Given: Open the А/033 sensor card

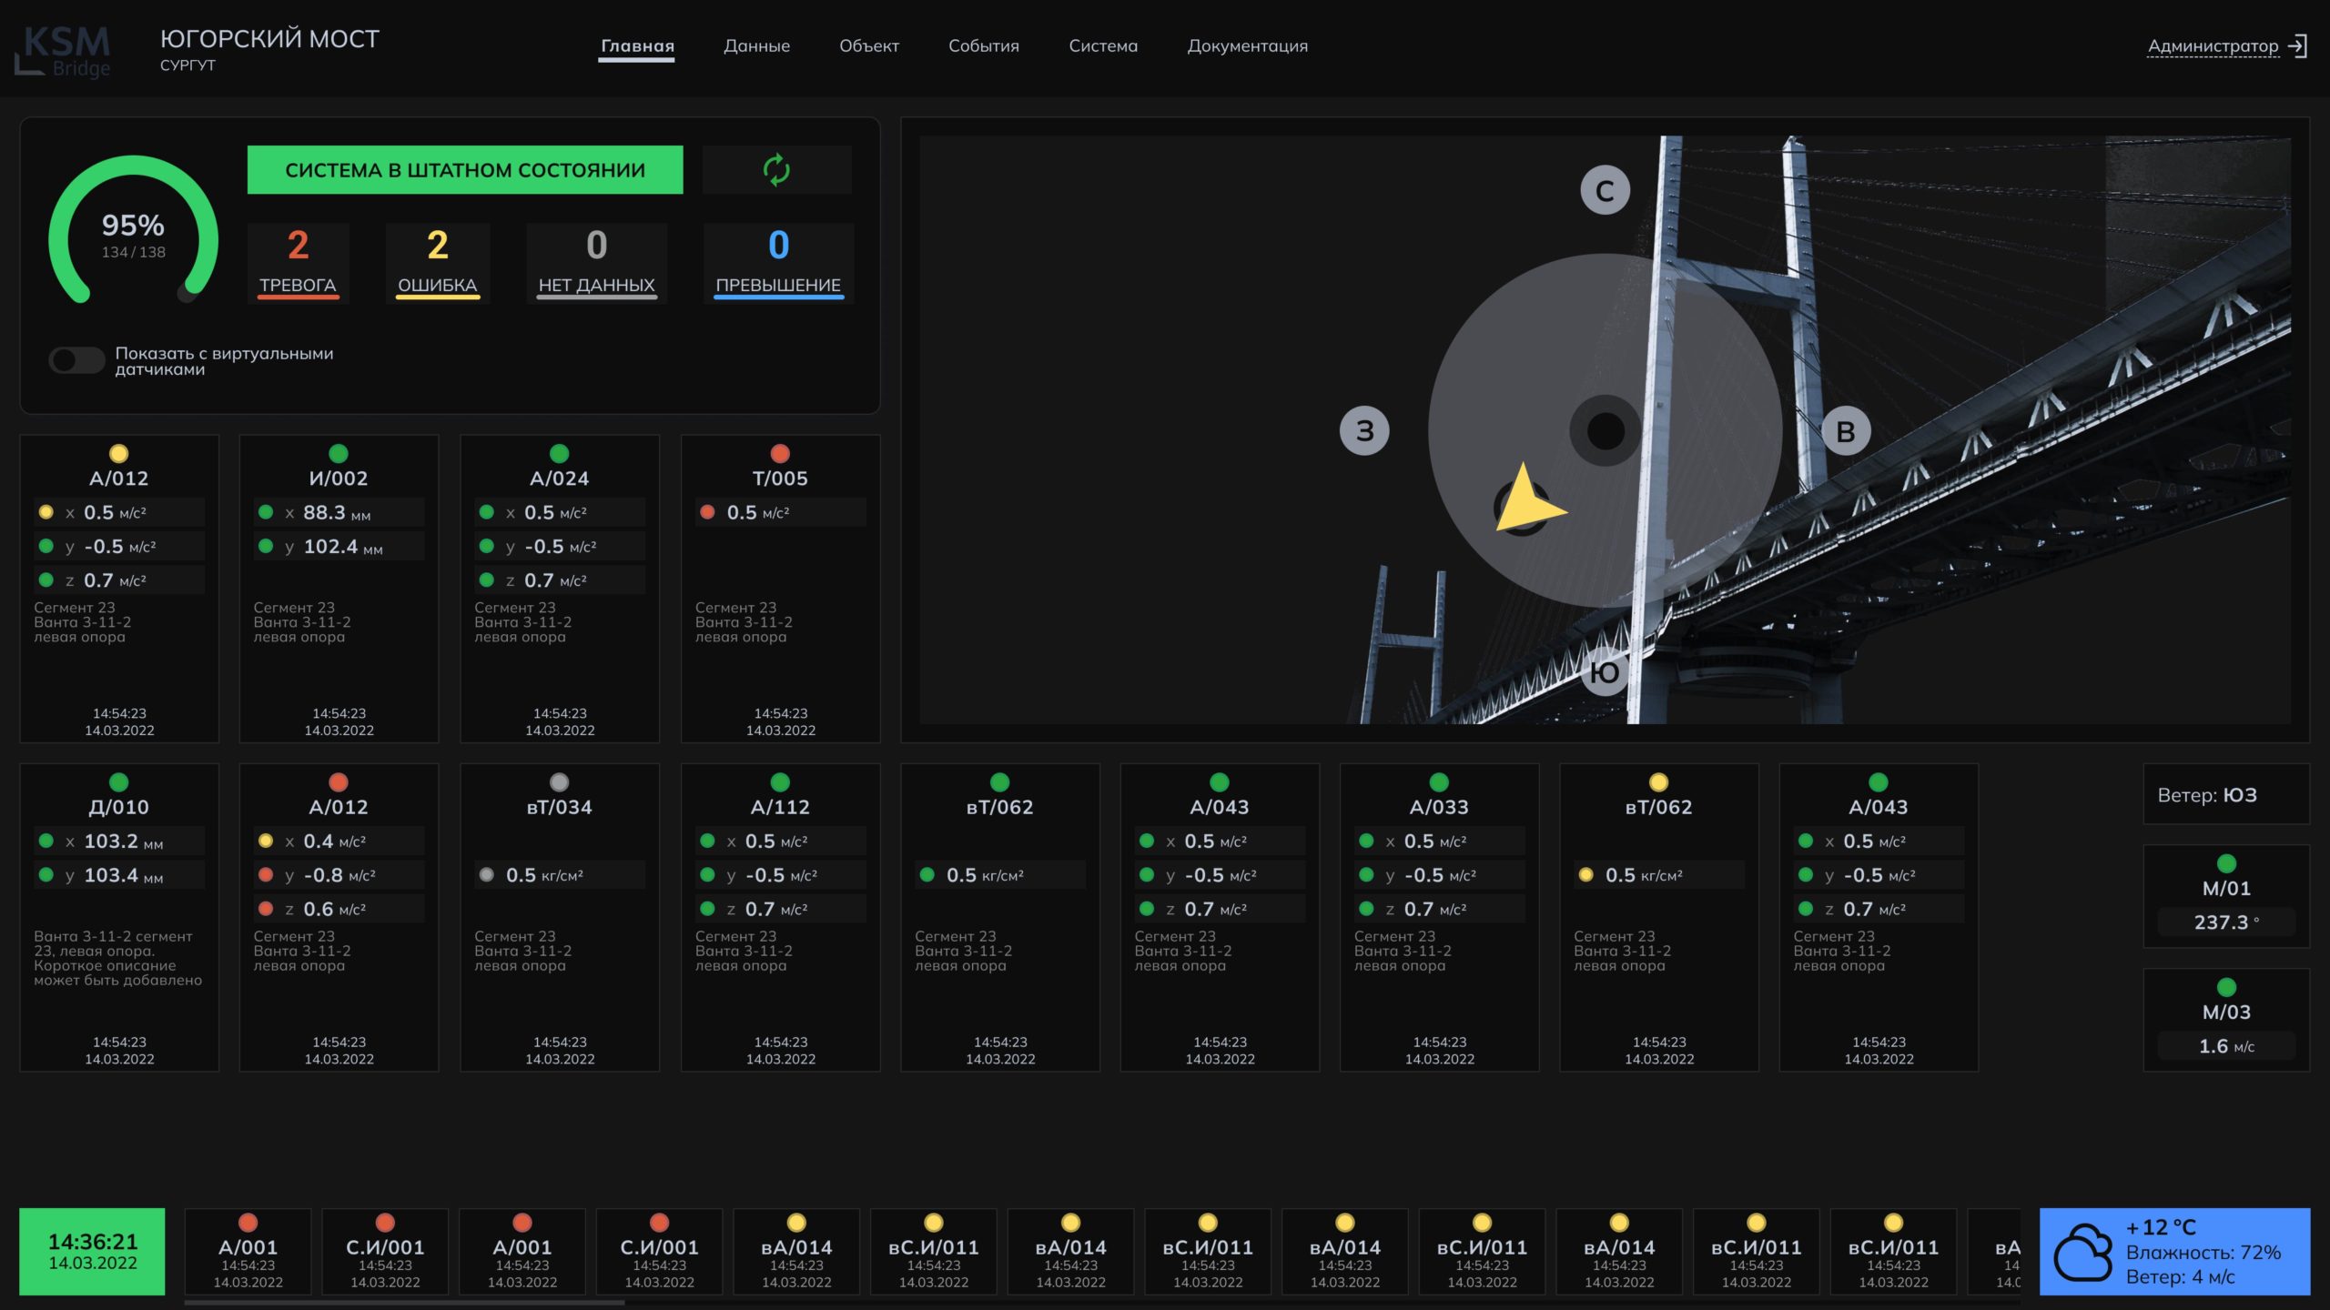Looking at the screenshot, I should 1439,917.
